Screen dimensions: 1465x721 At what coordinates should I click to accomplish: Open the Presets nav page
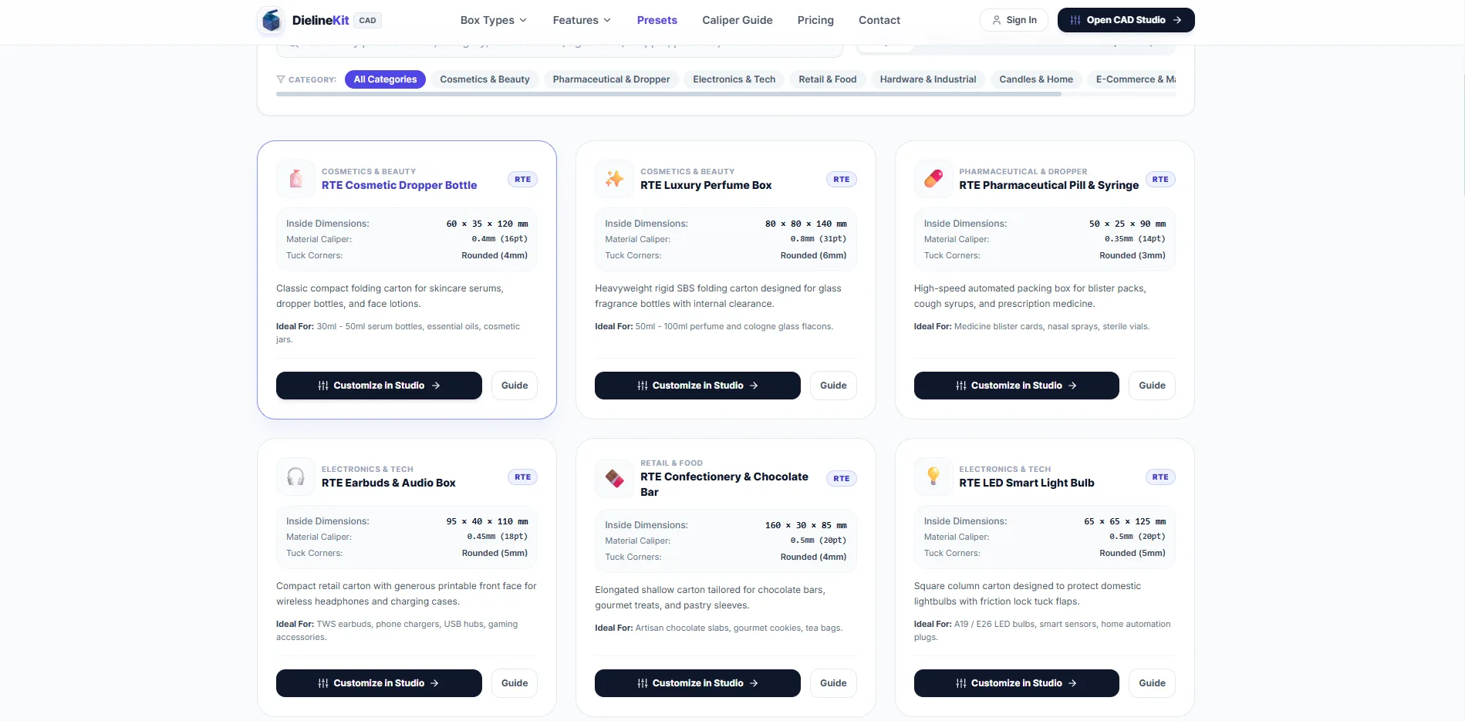pyautogui.click(x=657, y=20)
